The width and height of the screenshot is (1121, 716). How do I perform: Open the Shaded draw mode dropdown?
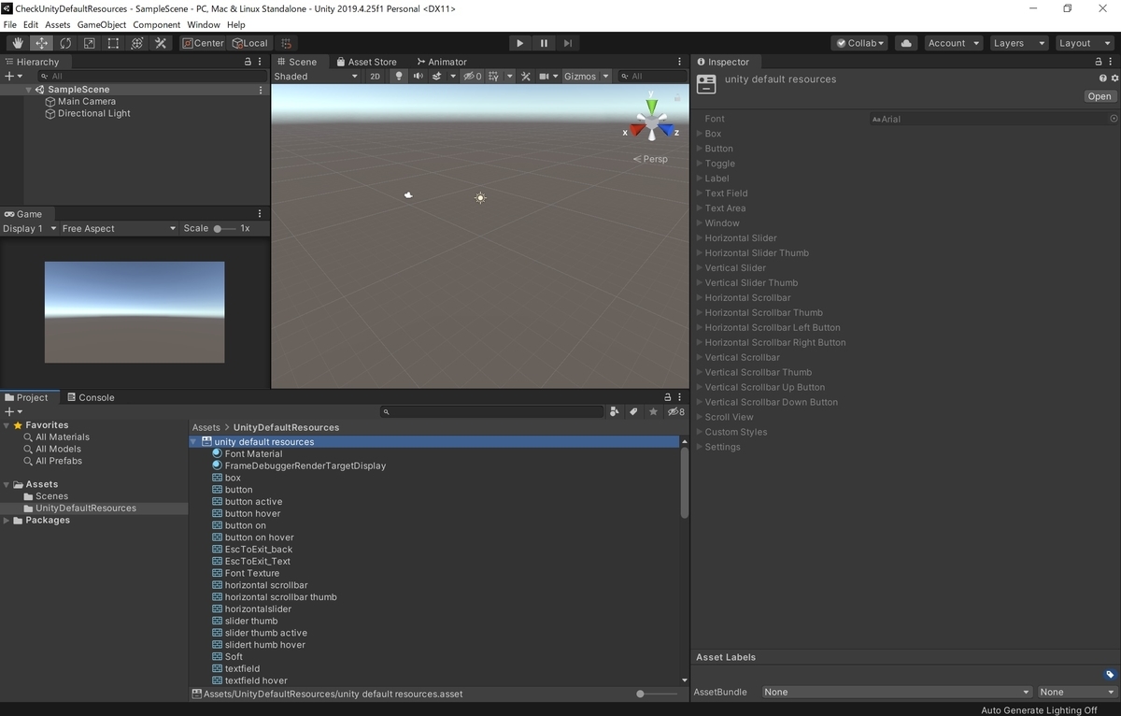click(x=317, y=77)
